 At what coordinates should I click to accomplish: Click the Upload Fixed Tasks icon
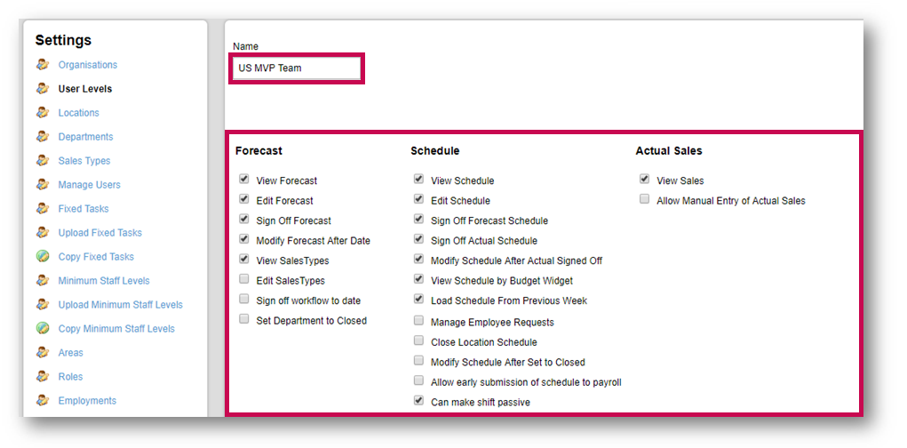coord(42,233)
